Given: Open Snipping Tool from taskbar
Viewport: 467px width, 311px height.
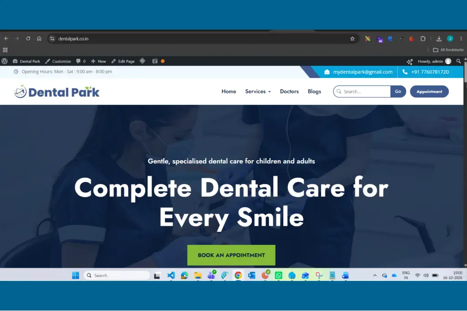Looking at the screenshot, I should tap(319, 275).
